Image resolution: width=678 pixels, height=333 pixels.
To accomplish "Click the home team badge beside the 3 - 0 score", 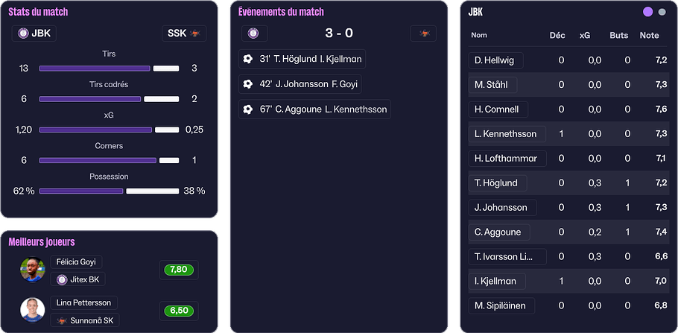I will pos(253,34).
